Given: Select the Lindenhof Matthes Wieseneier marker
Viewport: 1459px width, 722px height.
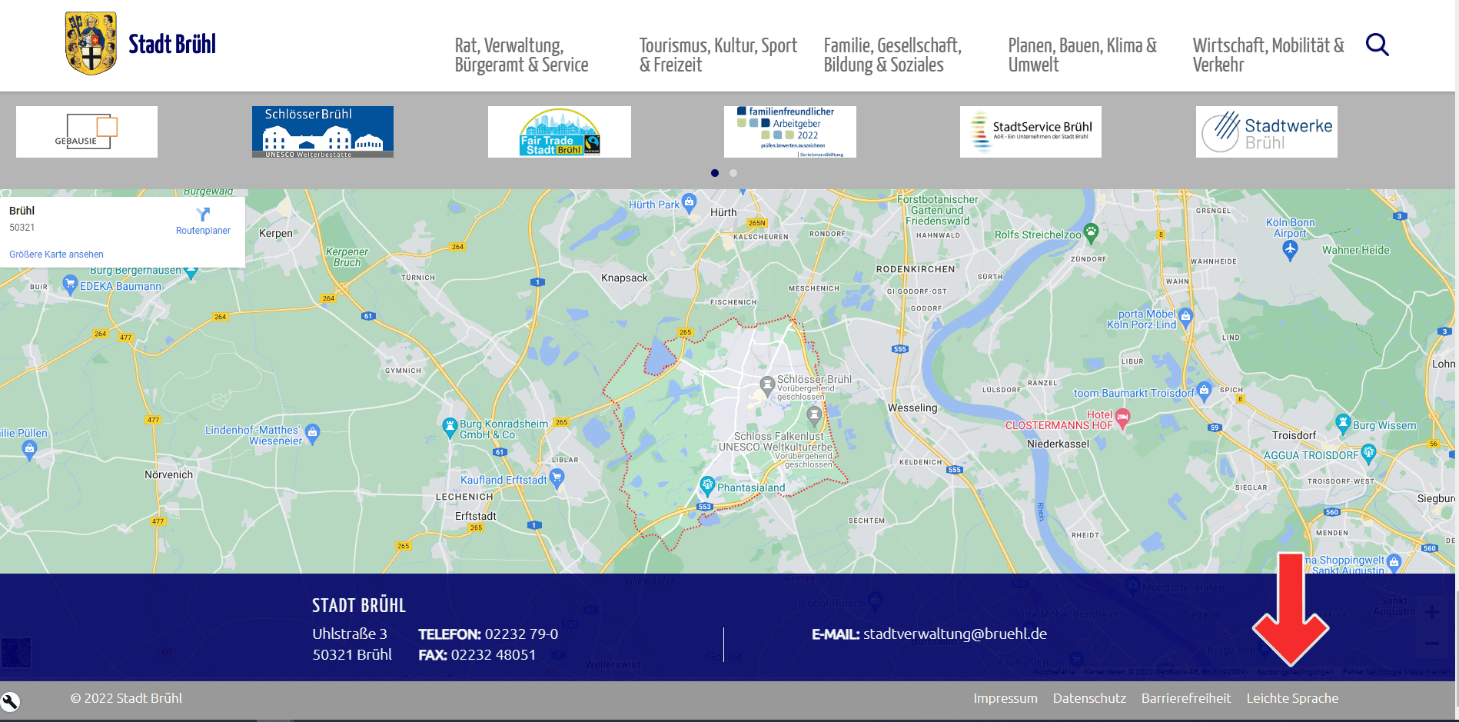Looking at the screenshot, I should tap(313, 434).
